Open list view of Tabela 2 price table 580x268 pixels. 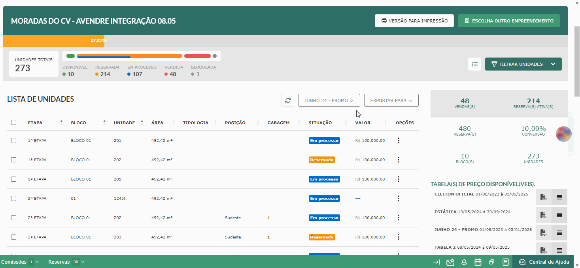coord(559,249)
